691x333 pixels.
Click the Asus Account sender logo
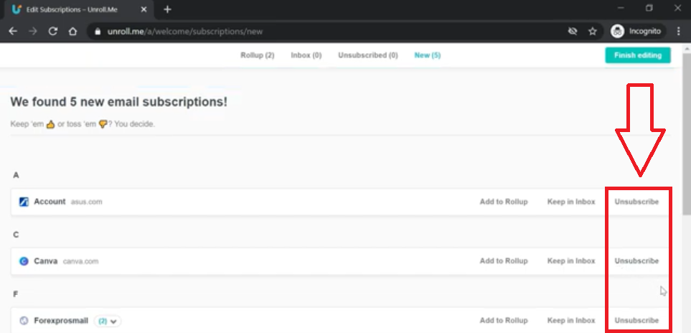24,202
